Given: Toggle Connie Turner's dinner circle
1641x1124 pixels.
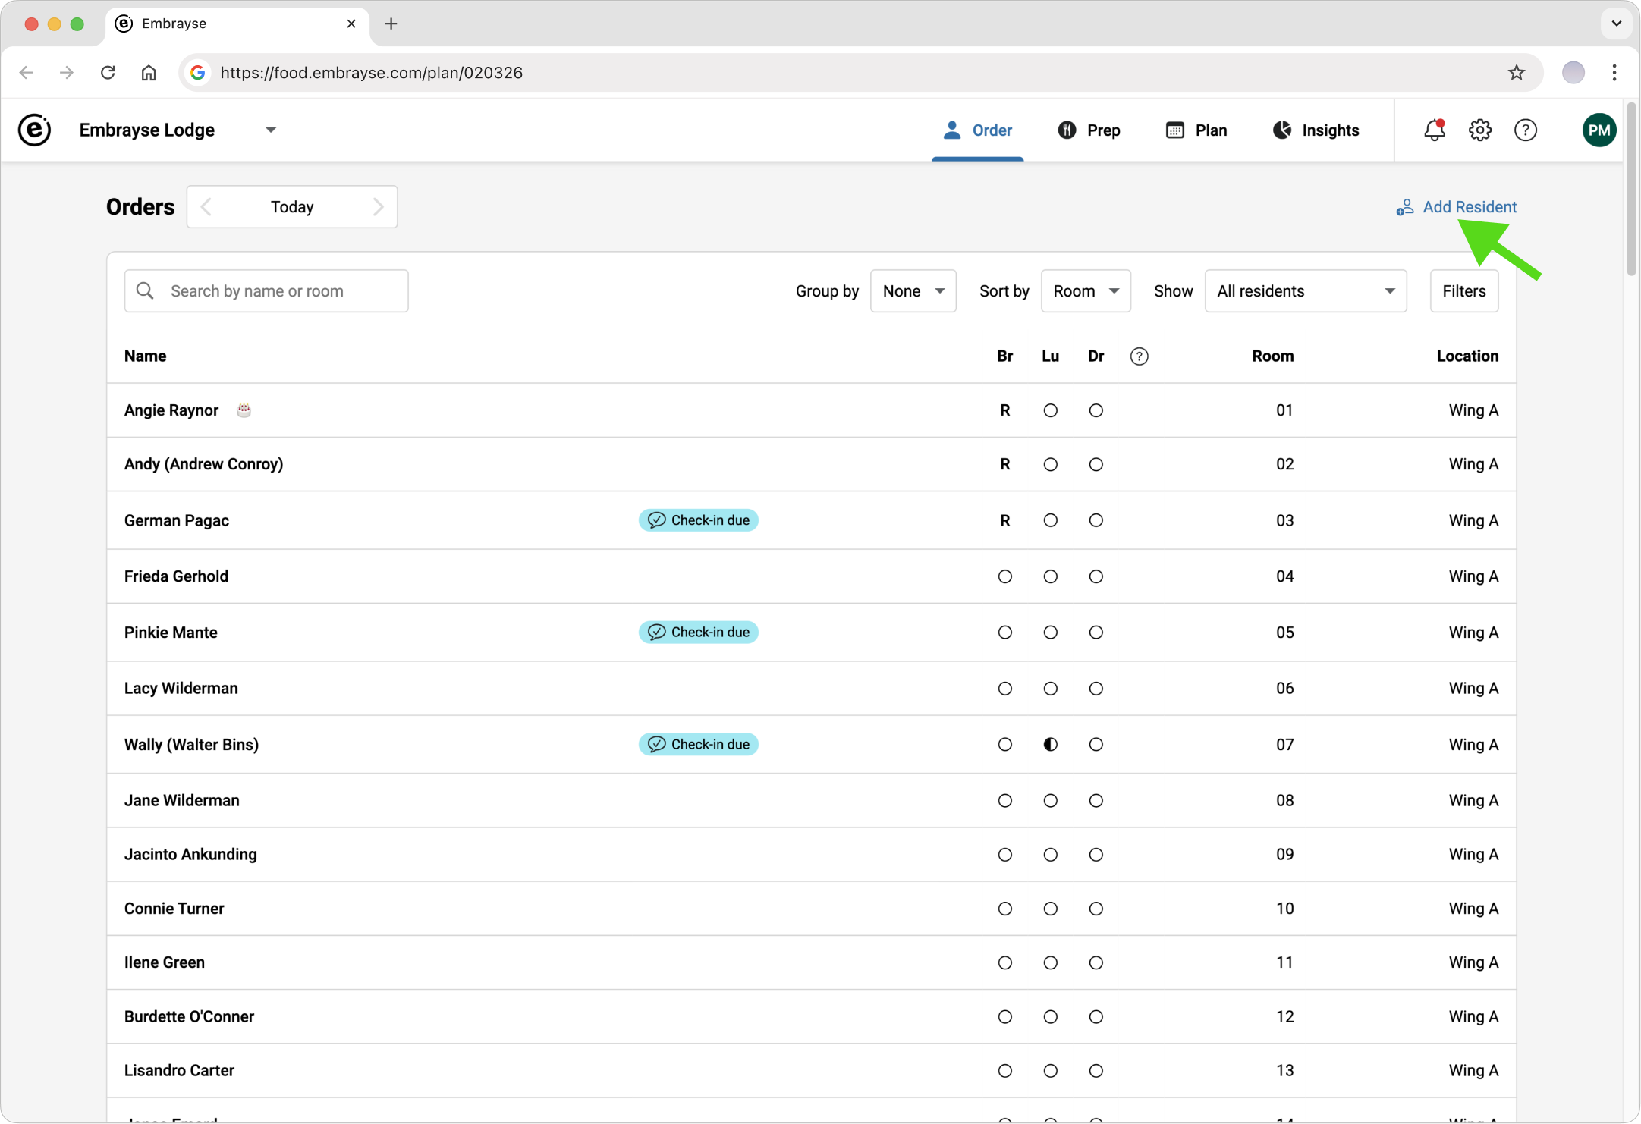Looking at the screenshot, I should [x=1096, y=909].
